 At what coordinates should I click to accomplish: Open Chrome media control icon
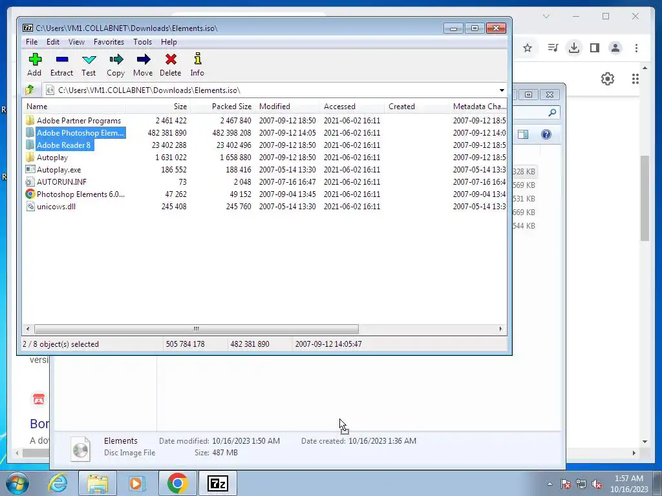[x=553, y=48]
